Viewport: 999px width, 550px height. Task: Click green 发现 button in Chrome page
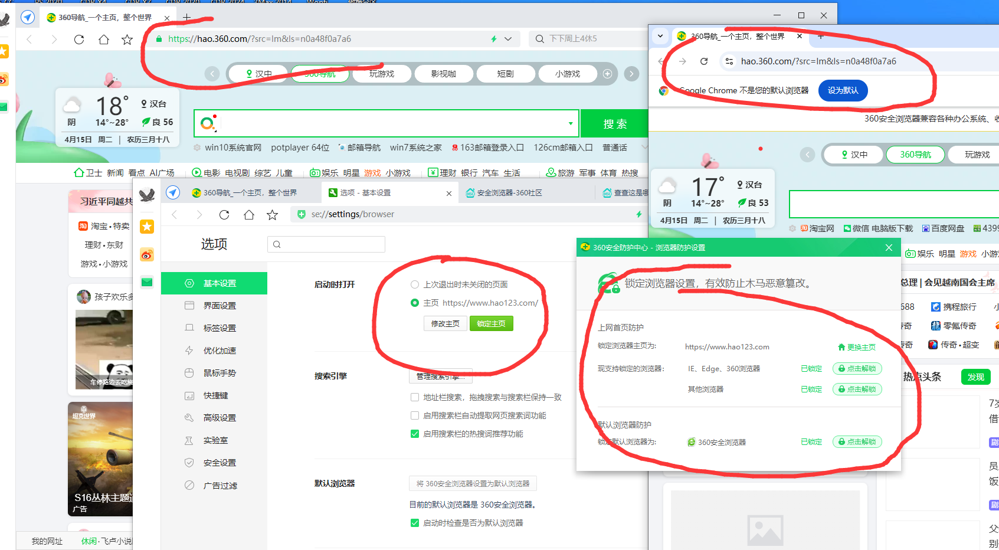tap(976, 377)
